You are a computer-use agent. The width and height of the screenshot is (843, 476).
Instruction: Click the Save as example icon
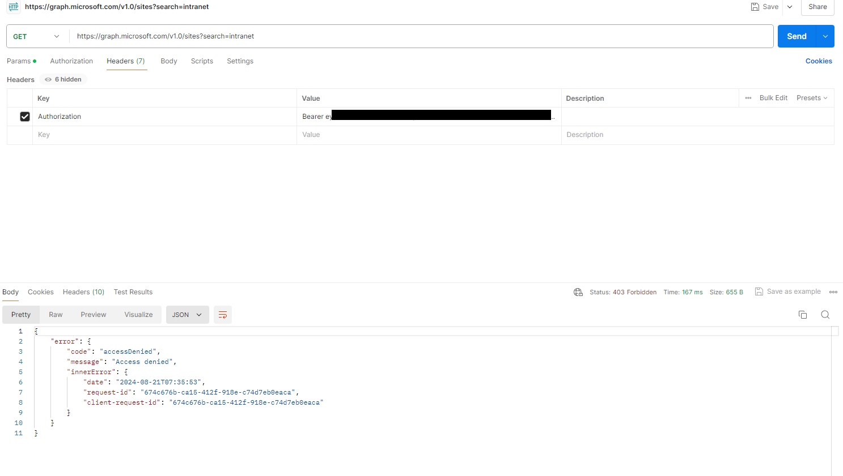[x=759, y=291]
